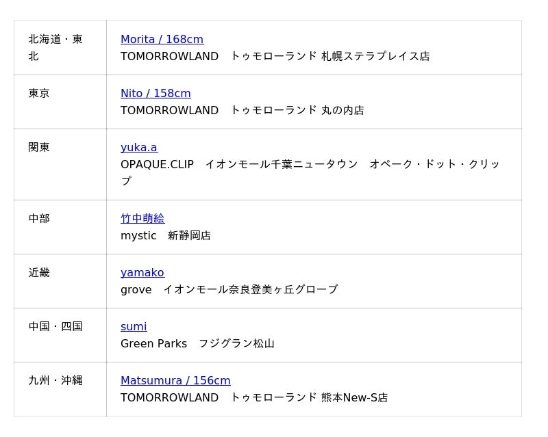
Task: Click the 丸の内店 store text
Action: click(x=342, y=110)
